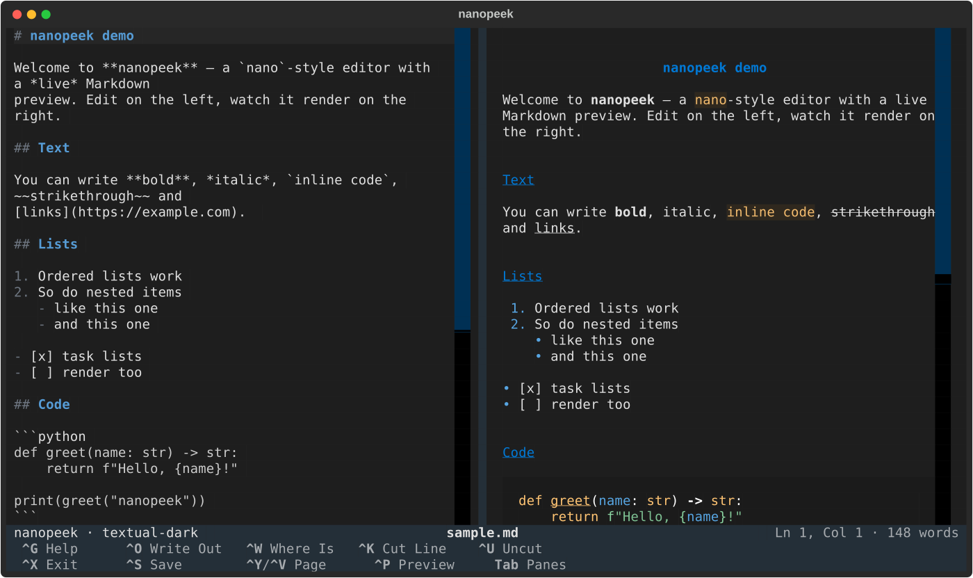Click 'Ln 1, Col 1 · 148 words' status
This screenshot has height=578, width=973.
tap(867, 533)
